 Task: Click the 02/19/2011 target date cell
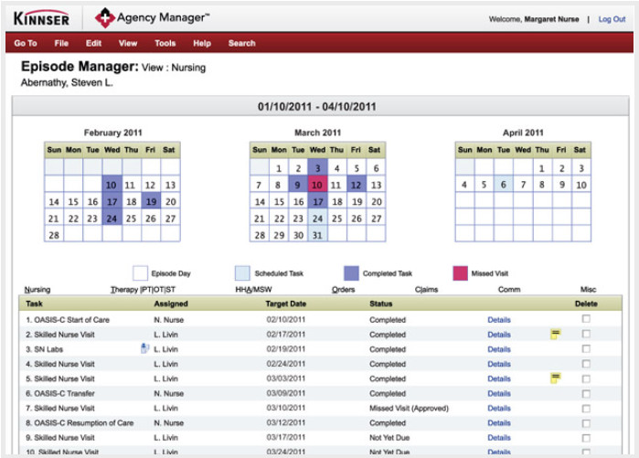coord(285,349)
